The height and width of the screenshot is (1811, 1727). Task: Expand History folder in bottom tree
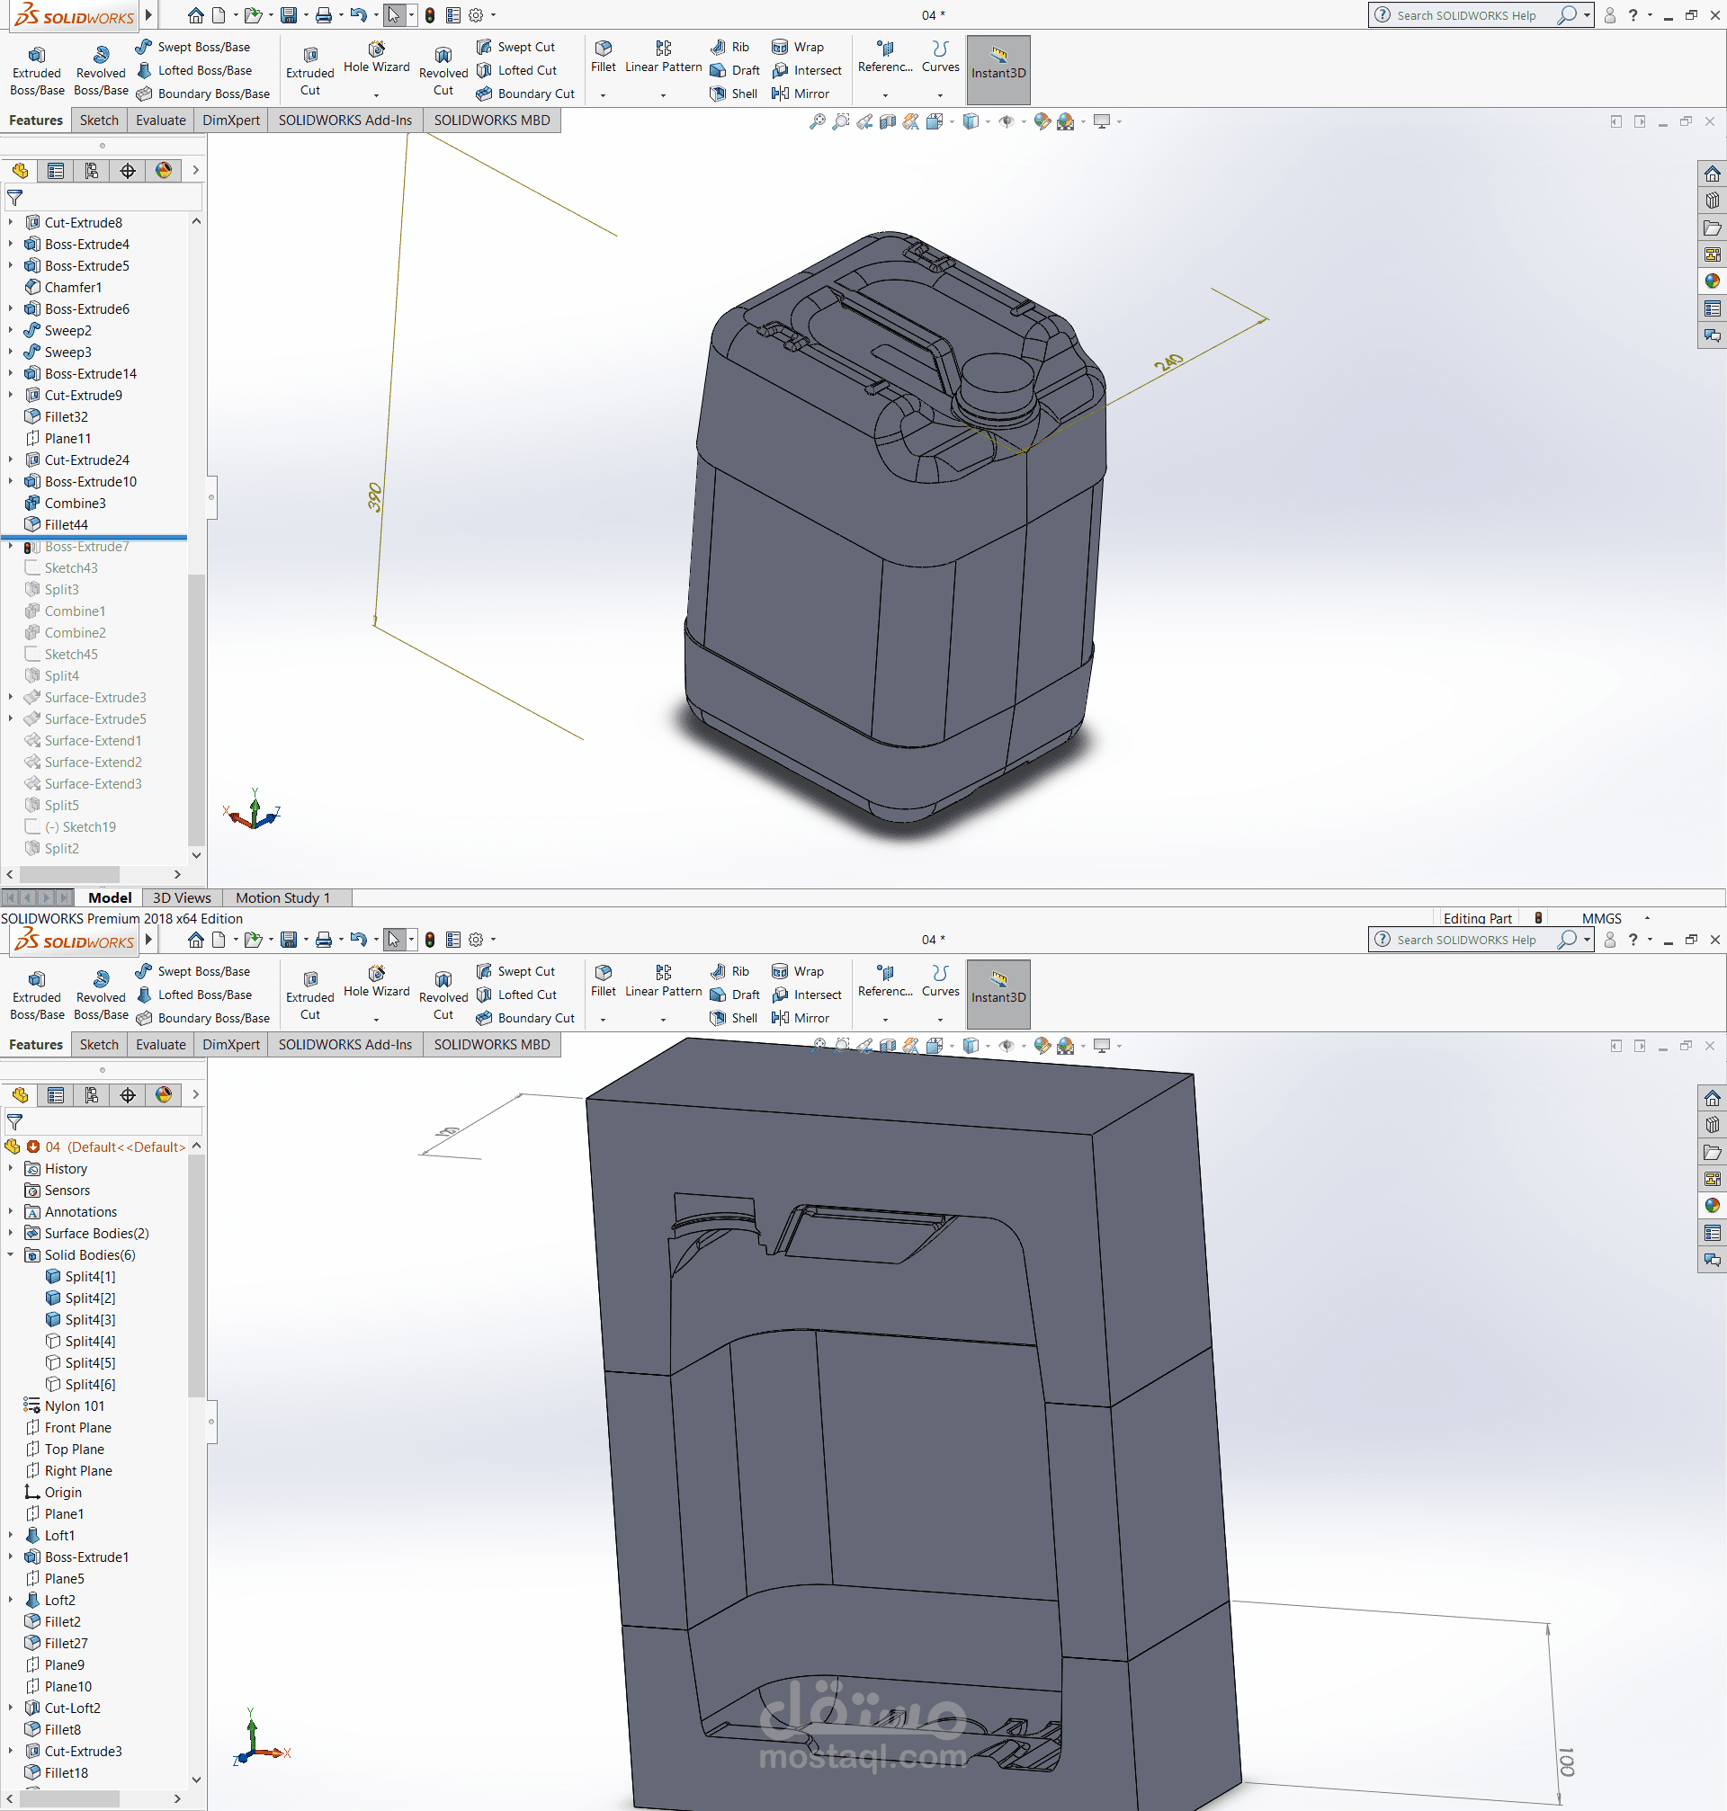tap(11, 1168)
